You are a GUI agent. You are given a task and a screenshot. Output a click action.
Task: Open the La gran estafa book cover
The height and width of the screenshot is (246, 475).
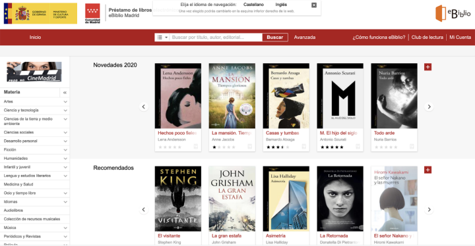point(232,199)
